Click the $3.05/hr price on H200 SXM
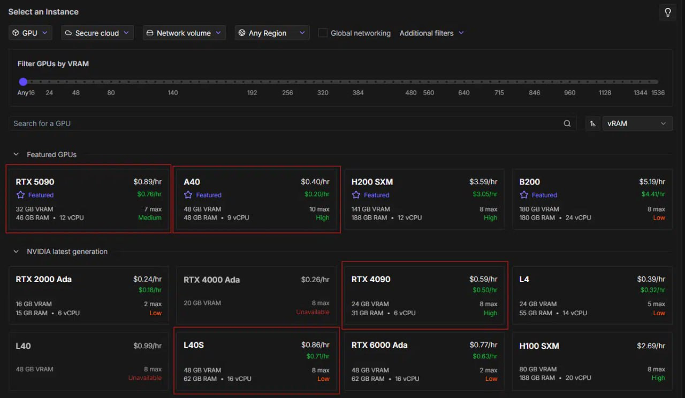 [485, 194]
